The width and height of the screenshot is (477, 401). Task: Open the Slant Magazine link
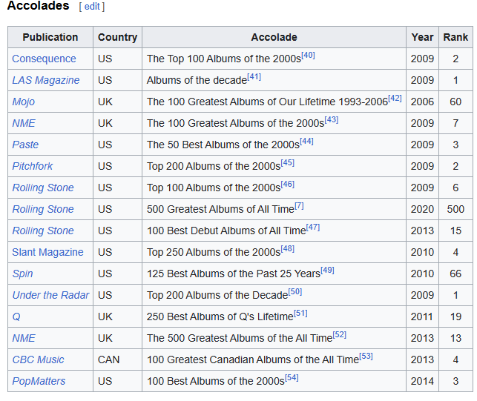tap(47, 252)
